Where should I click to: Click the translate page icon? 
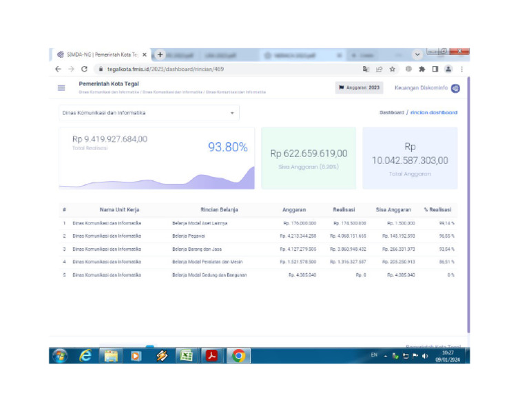coord(366,69)
